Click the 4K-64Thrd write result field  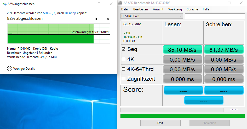224,69
